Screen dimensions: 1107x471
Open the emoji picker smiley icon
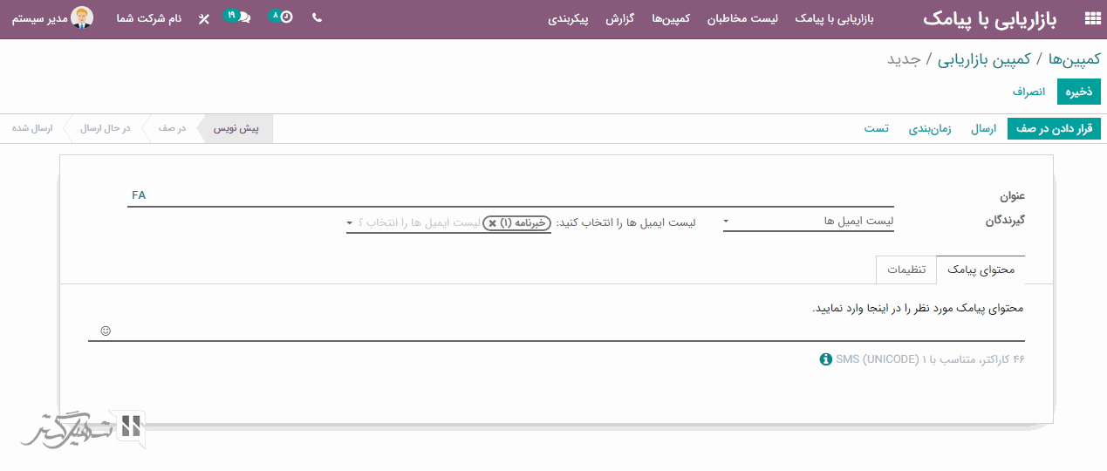pyautogui.click(x=106, y=331)
